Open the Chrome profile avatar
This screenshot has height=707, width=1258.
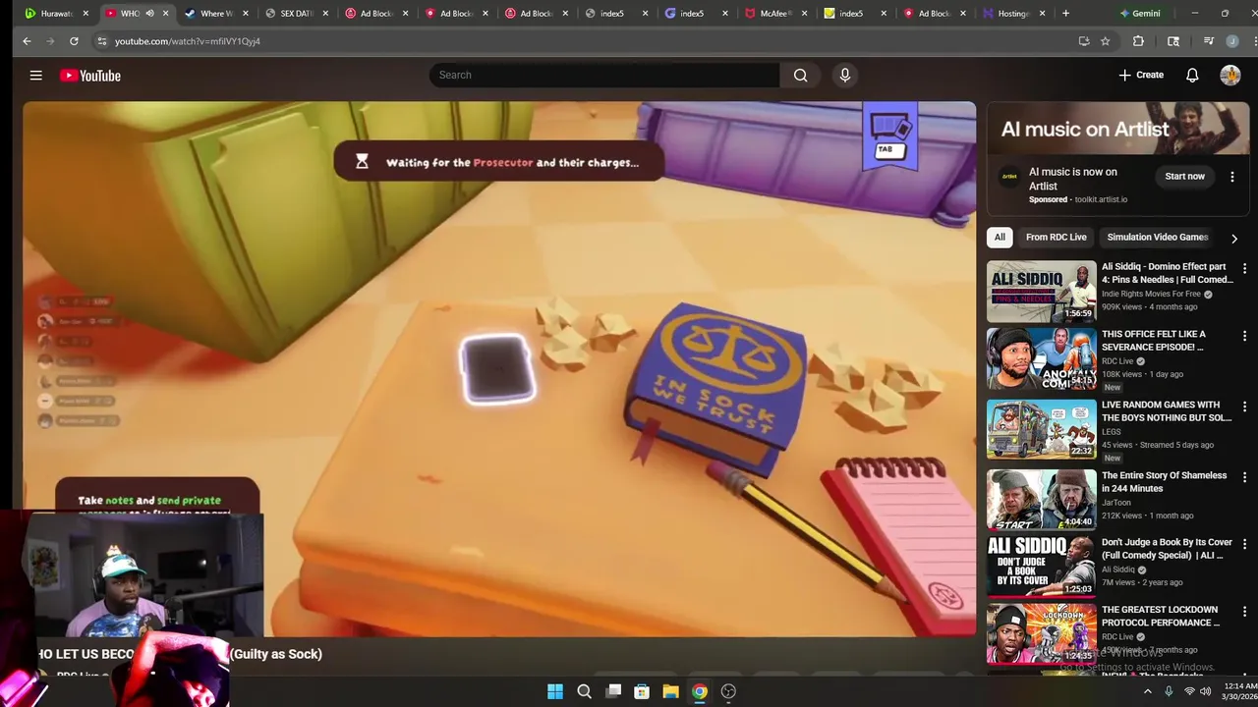[1231, 41]
